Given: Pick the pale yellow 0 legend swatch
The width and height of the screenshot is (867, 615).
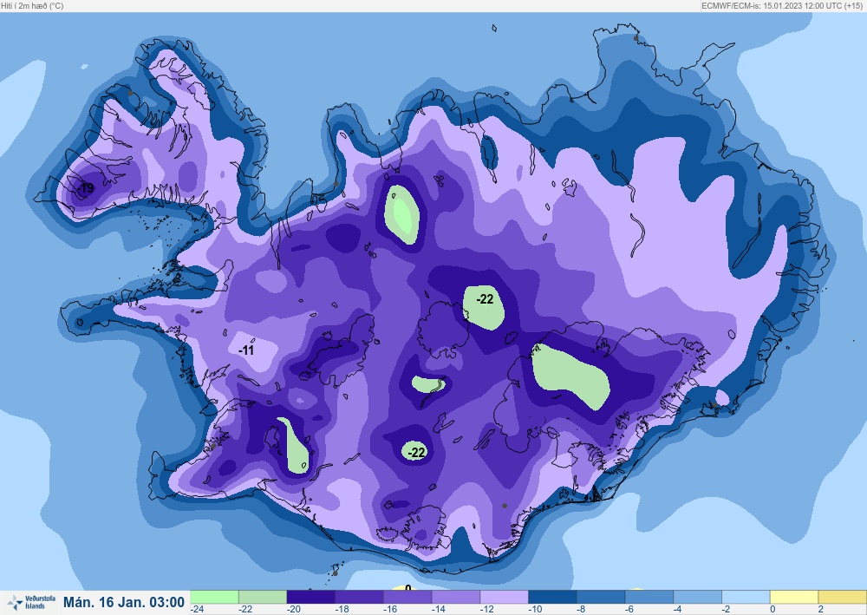Looking at the screenshot, I should coord(794,597).
